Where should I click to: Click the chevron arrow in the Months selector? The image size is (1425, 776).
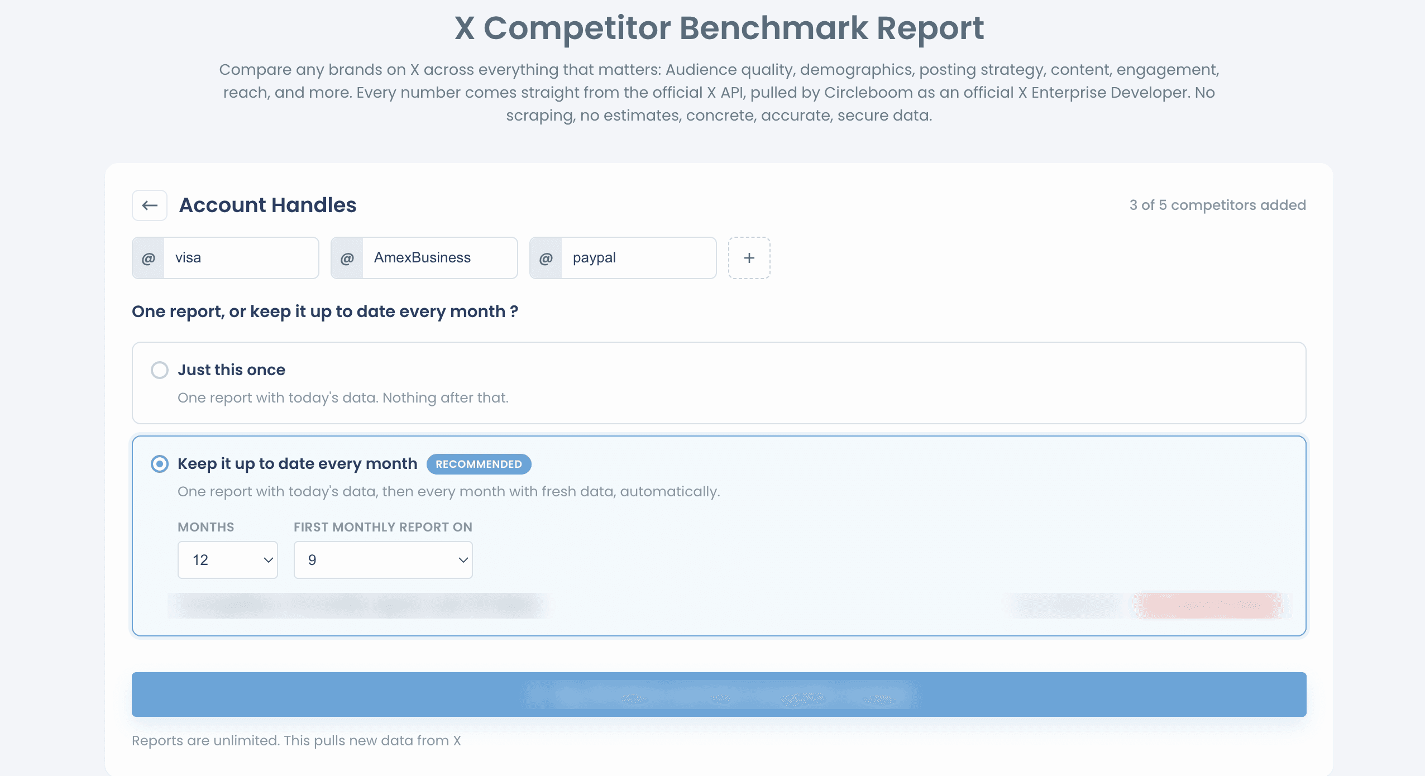(x=268, y=560)
